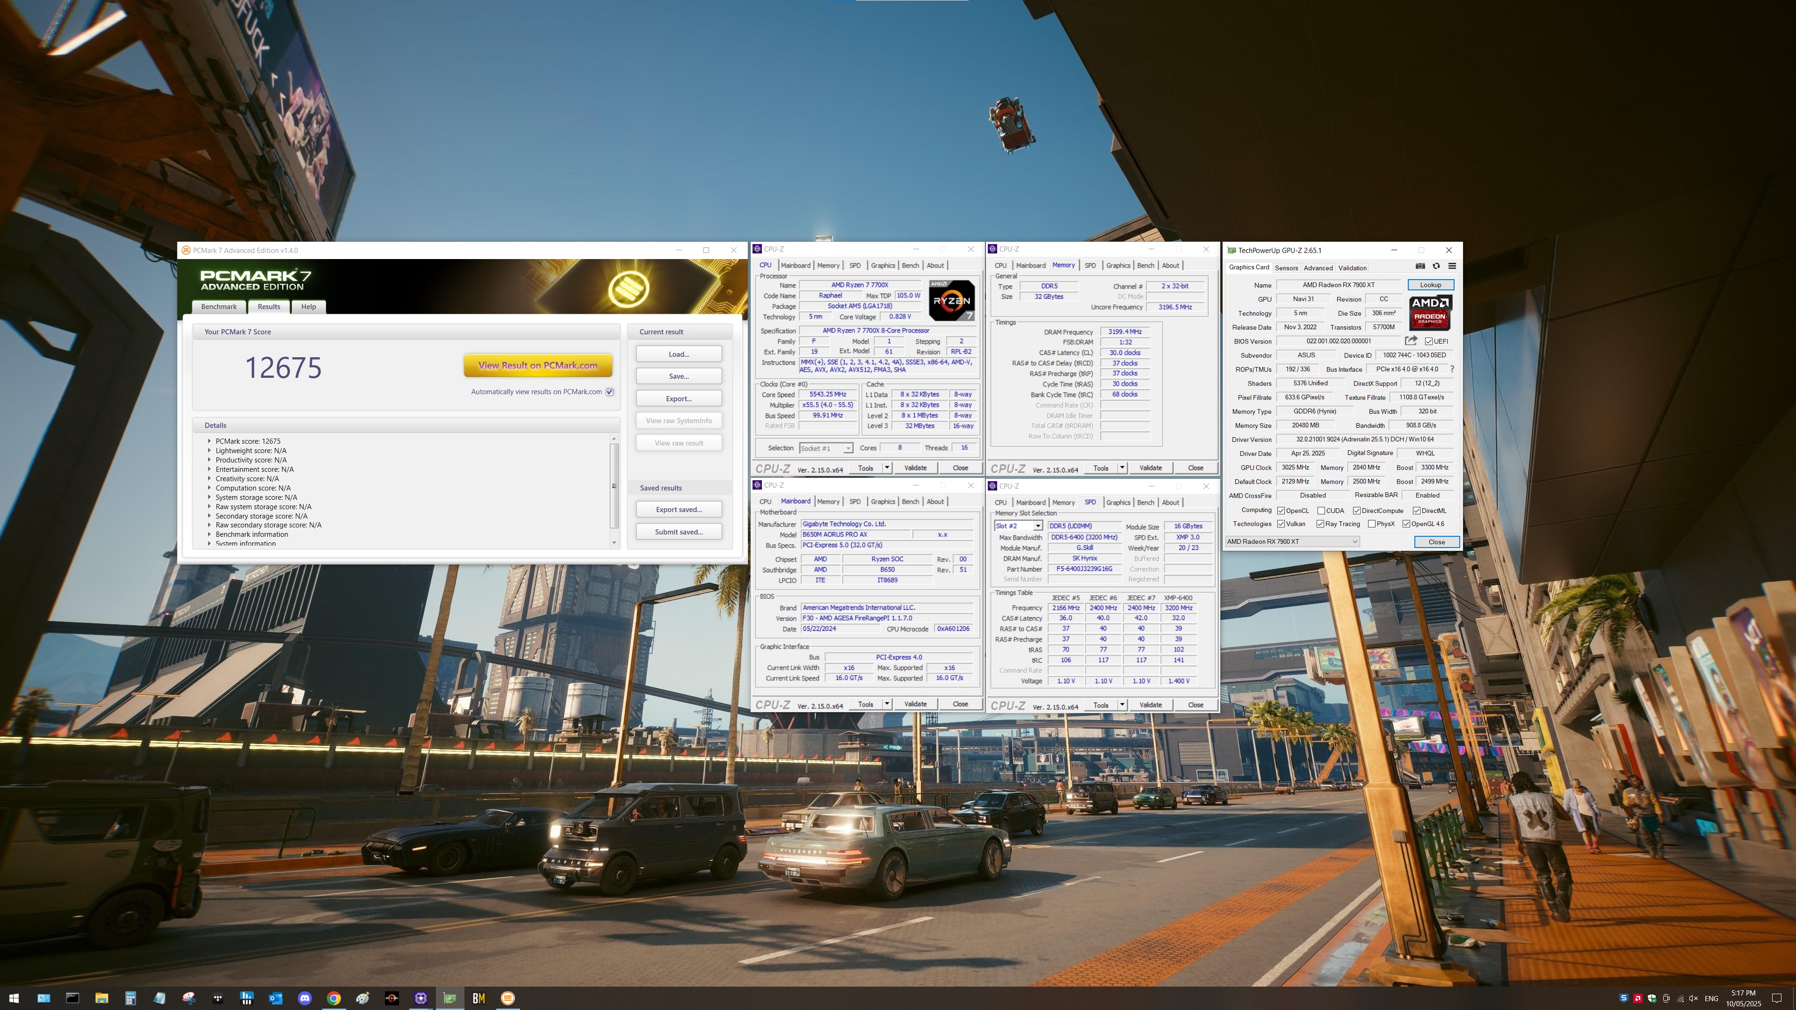This screenshot has height=1010, width=1796.
Task: Open Outlook from the taskbar
Action: [275, 998]
